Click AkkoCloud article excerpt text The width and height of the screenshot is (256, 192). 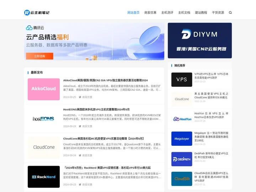click(112, 88)
